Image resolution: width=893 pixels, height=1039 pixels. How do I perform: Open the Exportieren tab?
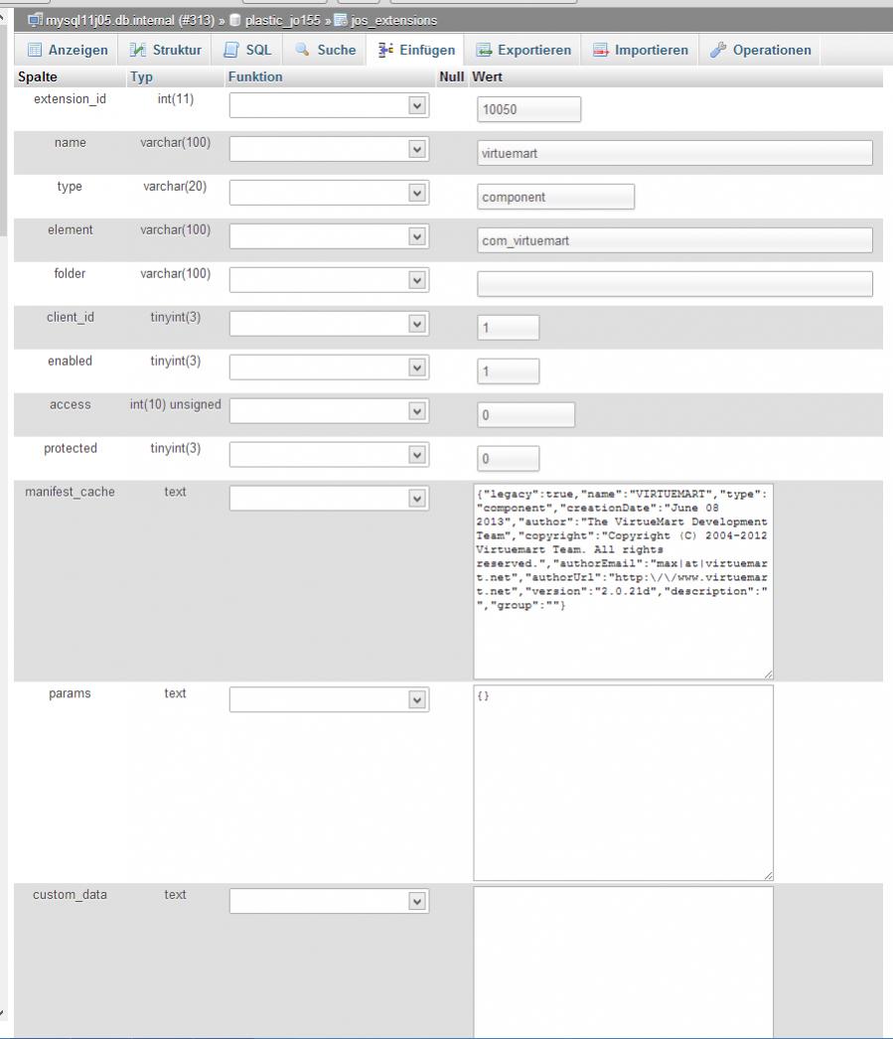coord(523,51)
